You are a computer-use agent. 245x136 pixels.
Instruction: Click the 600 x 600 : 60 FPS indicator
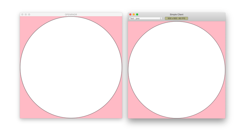tap(176, 18)
